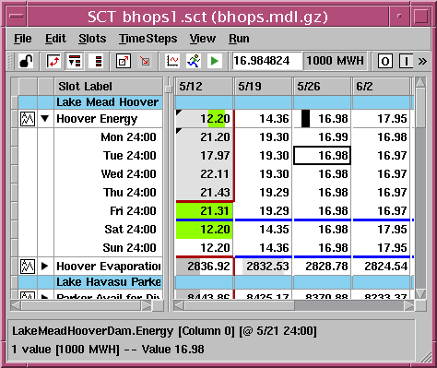437x368 pixels.
Task: Toggle the red row-detail list button
Action: [99, 61]
